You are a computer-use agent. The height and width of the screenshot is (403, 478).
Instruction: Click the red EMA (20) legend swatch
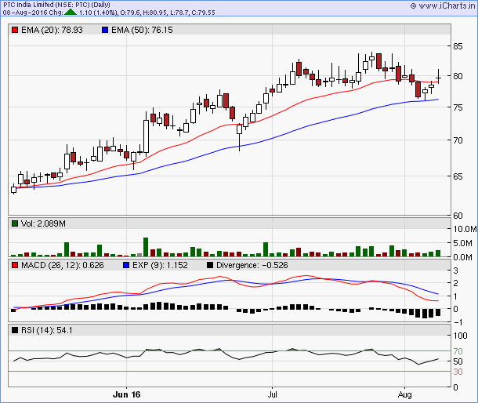coord(15,30)
